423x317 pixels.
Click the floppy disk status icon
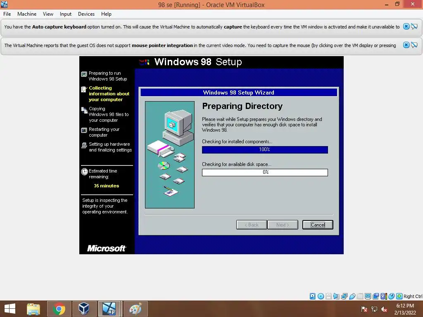328,296
